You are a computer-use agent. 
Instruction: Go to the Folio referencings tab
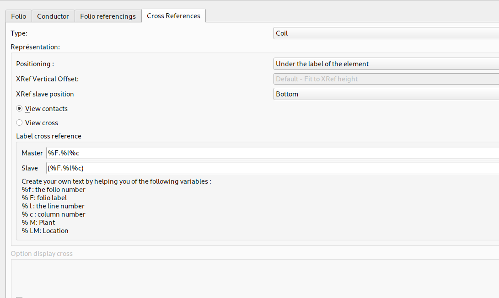click(108, 16)
